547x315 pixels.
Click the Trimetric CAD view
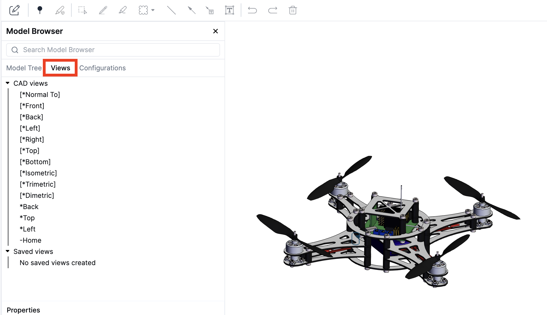click(38, 184)
